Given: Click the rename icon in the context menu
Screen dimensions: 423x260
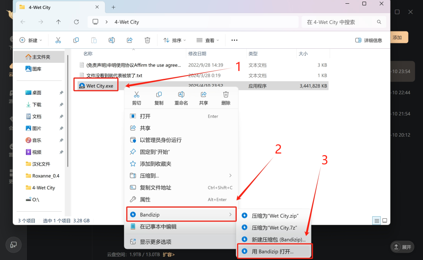Looking at the screenshot, I should [181, 95].
